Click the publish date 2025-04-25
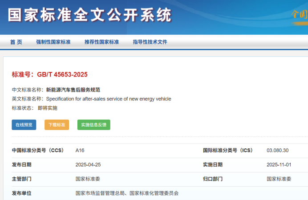 pyautogui.click(x=88, y=164)
